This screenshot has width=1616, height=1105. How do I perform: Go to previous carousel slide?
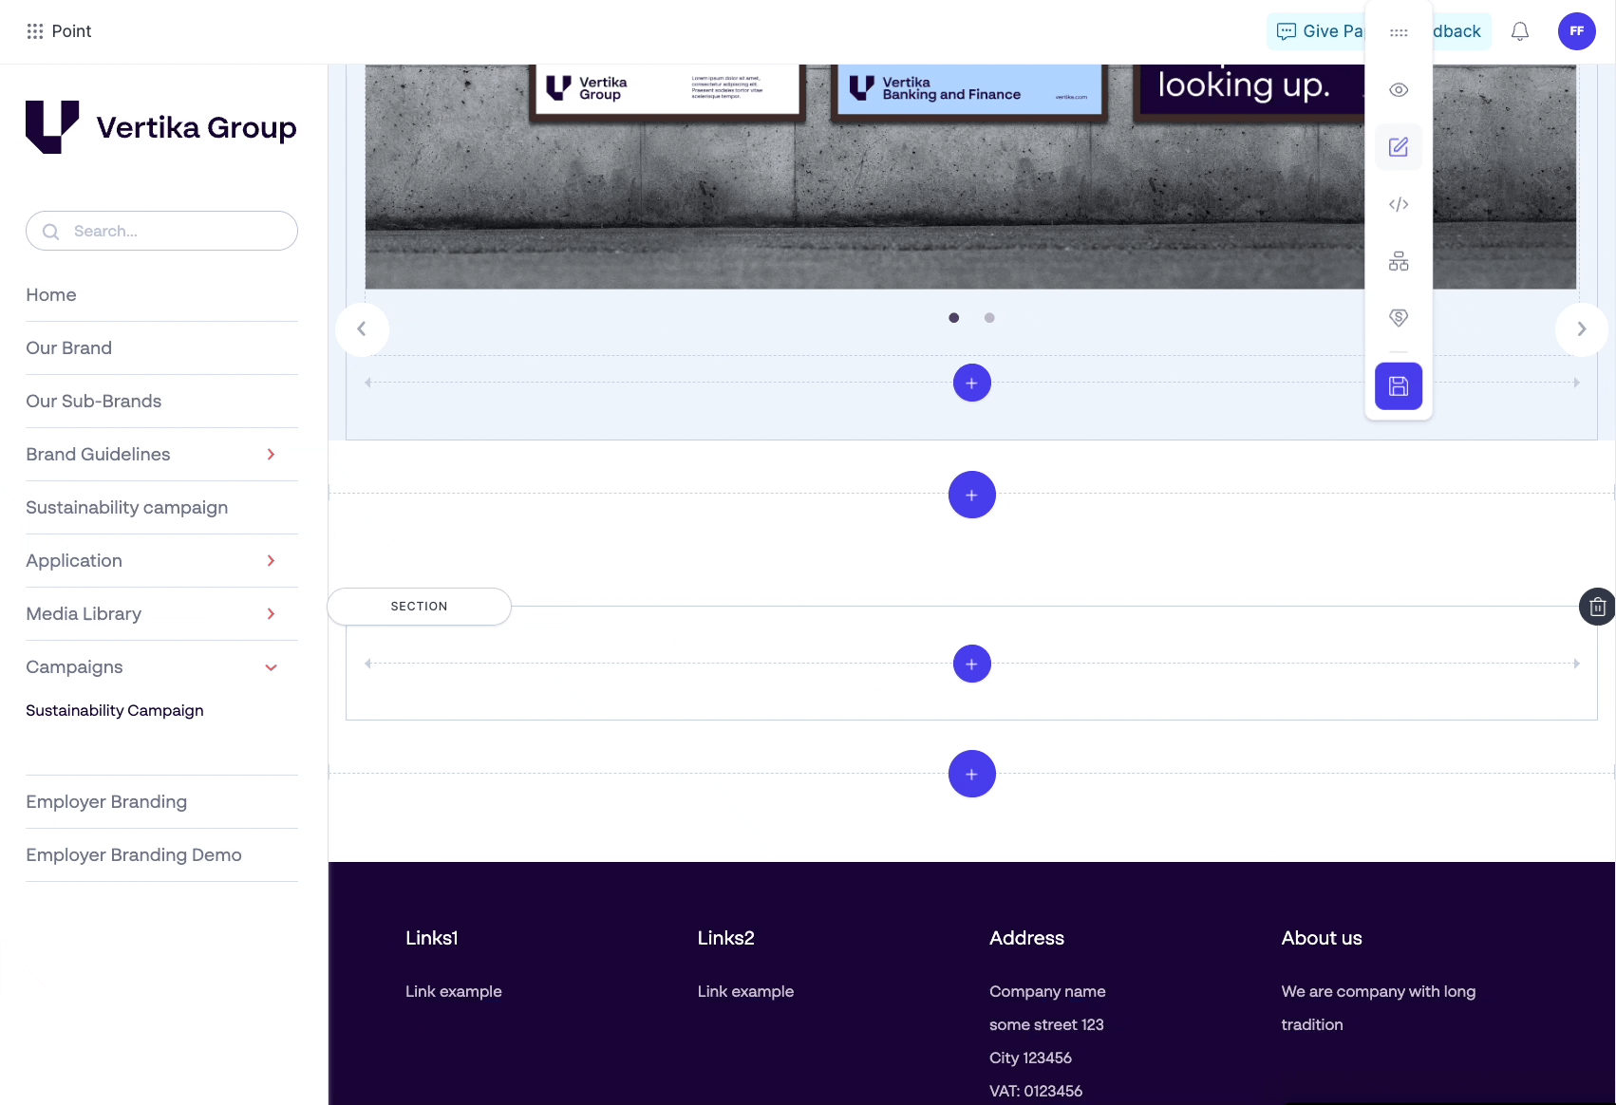pyautogui.click(x=362, y=329)
